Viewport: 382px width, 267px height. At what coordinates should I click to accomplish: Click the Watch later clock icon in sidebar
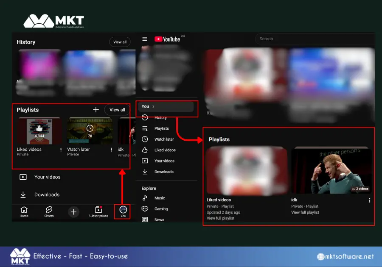pyautogui.click(x=145, y=139)
